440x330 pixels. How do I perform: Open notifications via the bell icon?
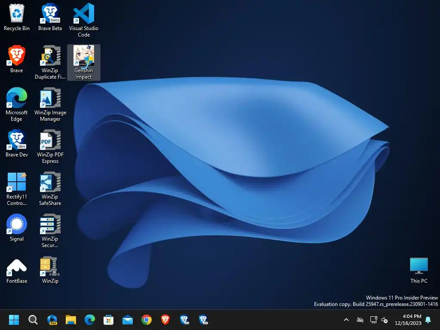coord(428,320)
